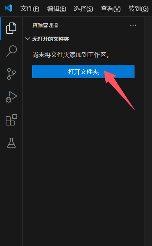Open the Explorer more actions ellipsis
Screen dimensions: 152x246
pyautogui.click(x=133, y=25)
